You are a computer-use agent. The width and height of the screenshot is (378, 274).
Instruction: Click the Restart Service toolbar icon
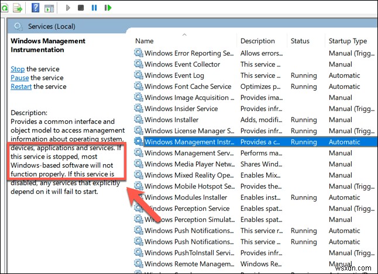[108, 8]
